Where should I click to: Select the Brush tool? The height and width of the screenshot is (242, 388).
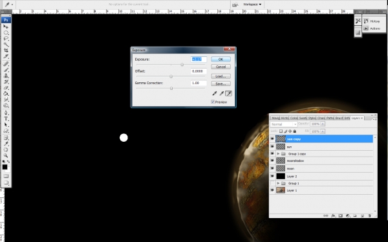pyautogui.click(x=6, y=70)
